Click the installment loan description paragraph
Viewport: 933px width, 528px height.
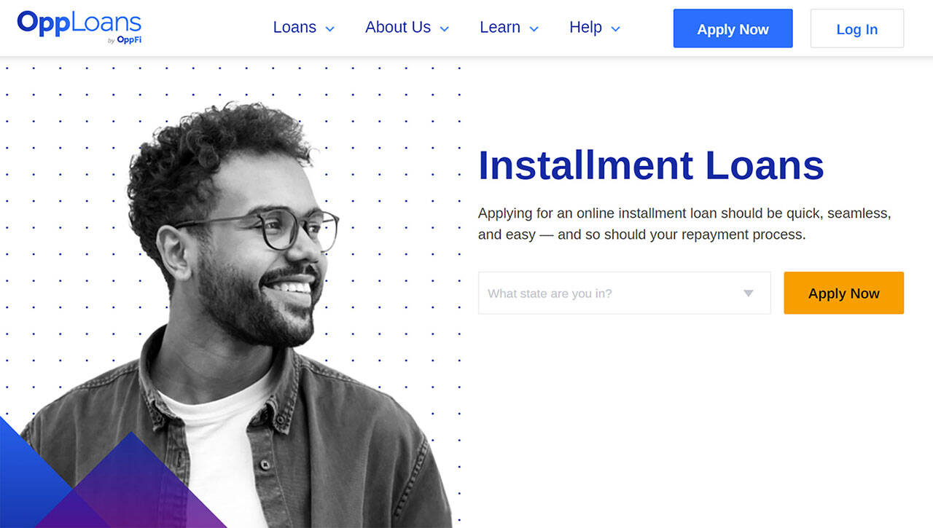[x=684, y=224]
